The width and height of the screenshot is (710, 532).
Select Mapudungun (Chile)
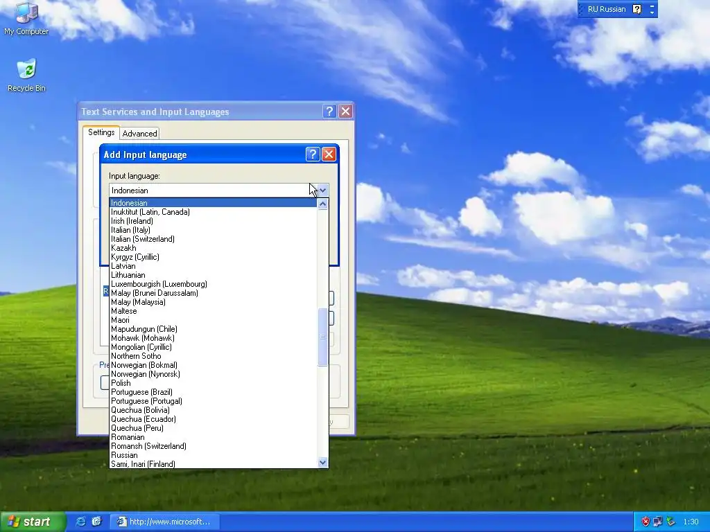[214, 329]
